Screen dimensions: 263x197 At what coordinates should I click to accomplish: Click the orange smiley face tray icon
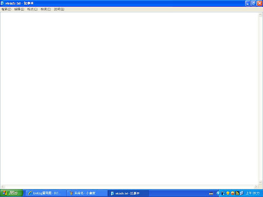(233, 193)
